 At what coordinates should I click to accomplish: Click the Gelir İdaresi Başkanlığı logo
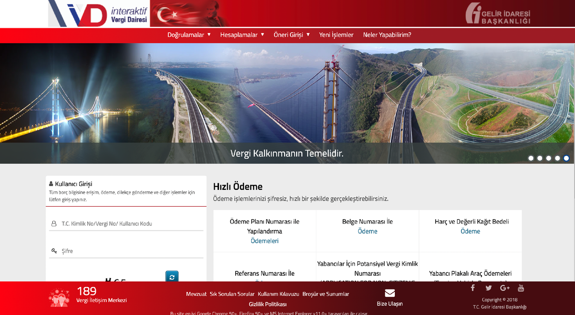point(498,14)
